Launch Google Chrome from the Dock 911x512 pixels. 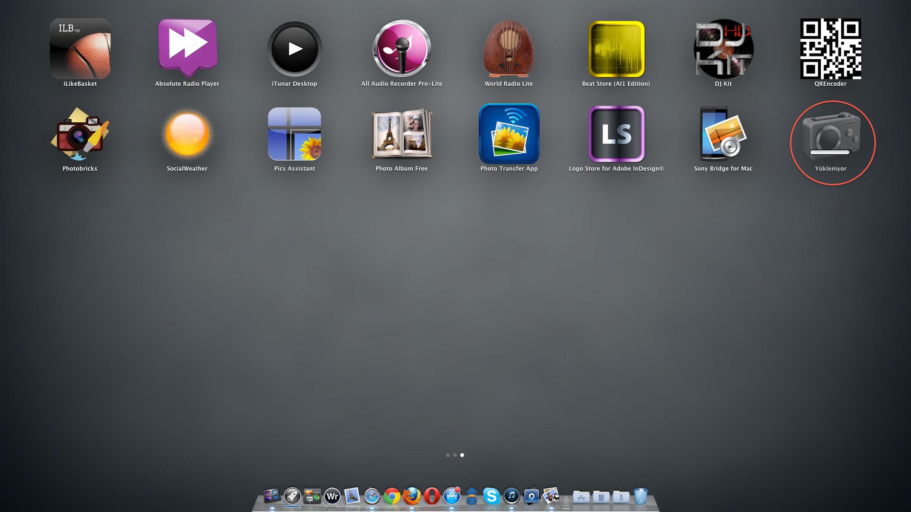tap(392, 496)
